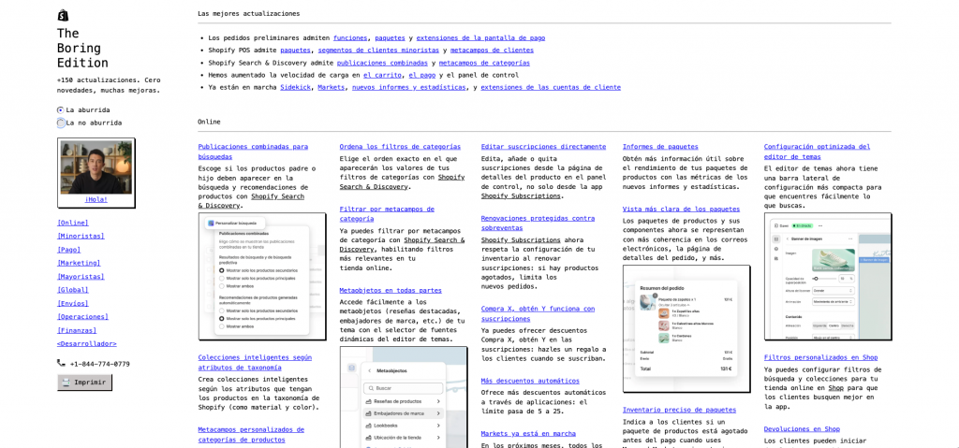Click the phone icon beside the number
This screenshot has width=959, height=448.
[62, 364]
